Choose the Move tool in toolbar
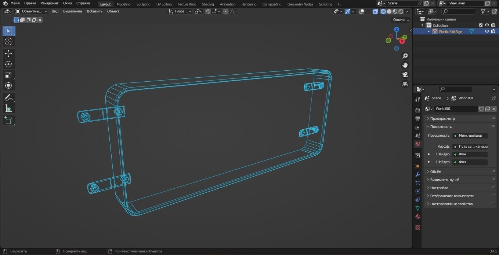This screenshot has height=255, width=499. coord(8,53)
